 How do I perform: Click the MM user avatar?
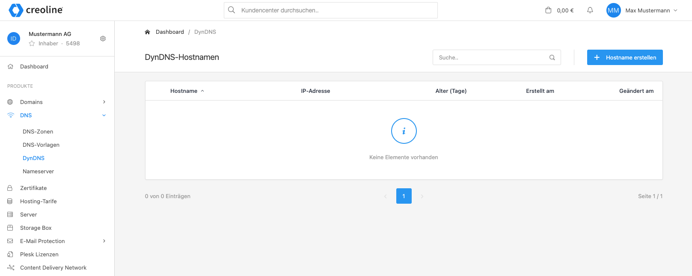pos(613,10)
